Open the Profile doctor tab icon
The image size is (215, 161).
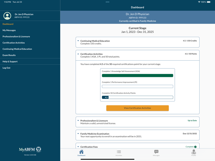193,152
